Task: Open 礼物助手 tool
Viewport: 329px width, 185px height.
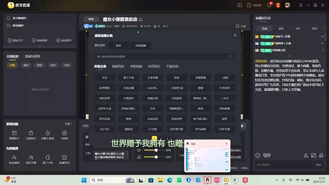Action: point(31,135)
